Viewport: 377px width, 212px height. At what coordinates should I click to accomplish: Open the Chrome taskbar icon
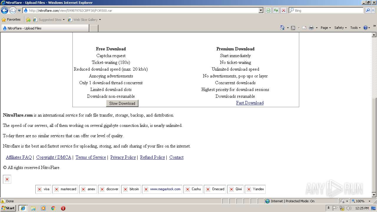(x=53, y=208)
